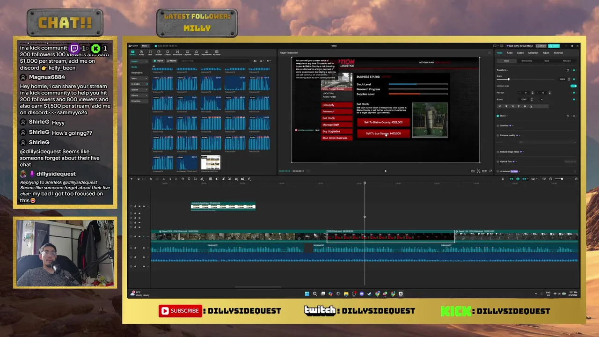The height and width of the screenshot is (337, 599).
Task: Switch to the Video tab in inspector
Action: pyautogui.click(x=499, y=53)
